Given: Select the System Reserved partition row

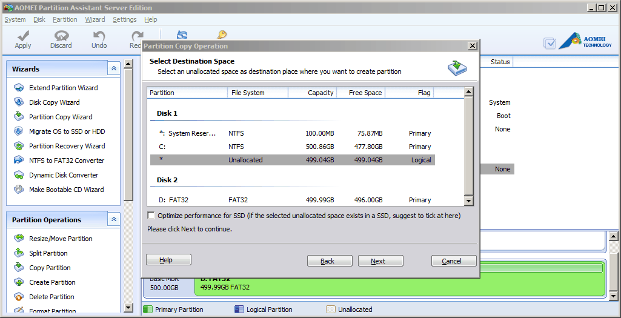Looking at the screenshot, I should point(293,133).
